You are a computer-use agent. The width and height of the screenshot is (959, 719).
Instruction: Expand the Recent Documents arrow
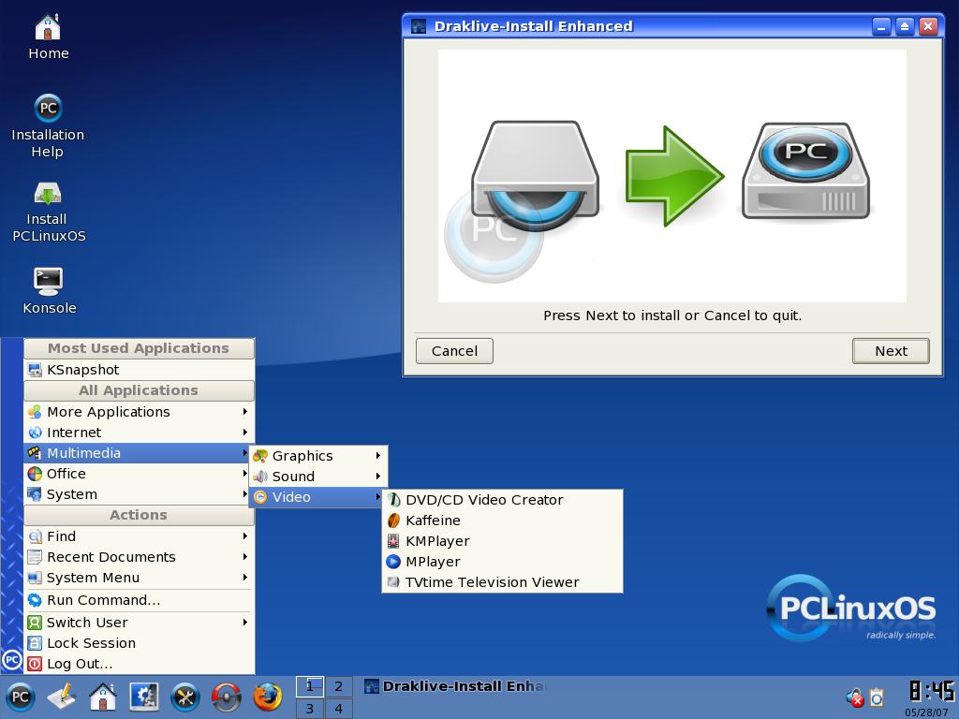coord(244,557)
